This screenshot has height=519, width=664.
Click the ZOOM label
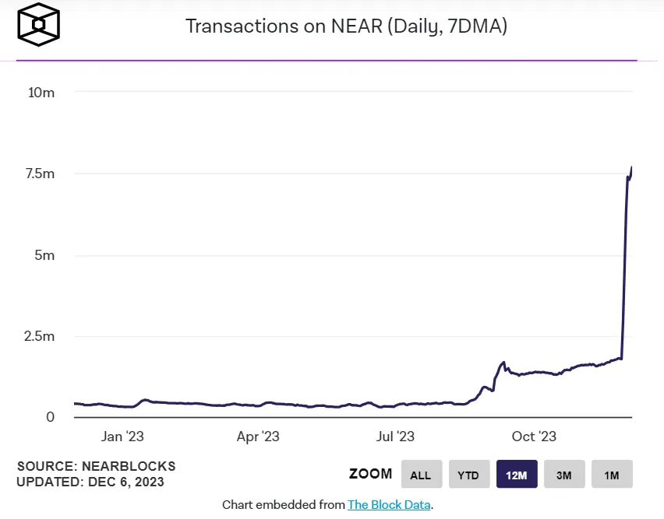tap(370, 474)
